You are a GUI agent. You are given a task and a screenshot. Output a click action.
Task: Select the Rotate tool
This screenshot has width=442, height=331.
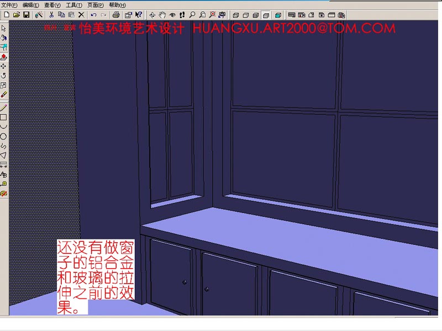pos(4,76)
